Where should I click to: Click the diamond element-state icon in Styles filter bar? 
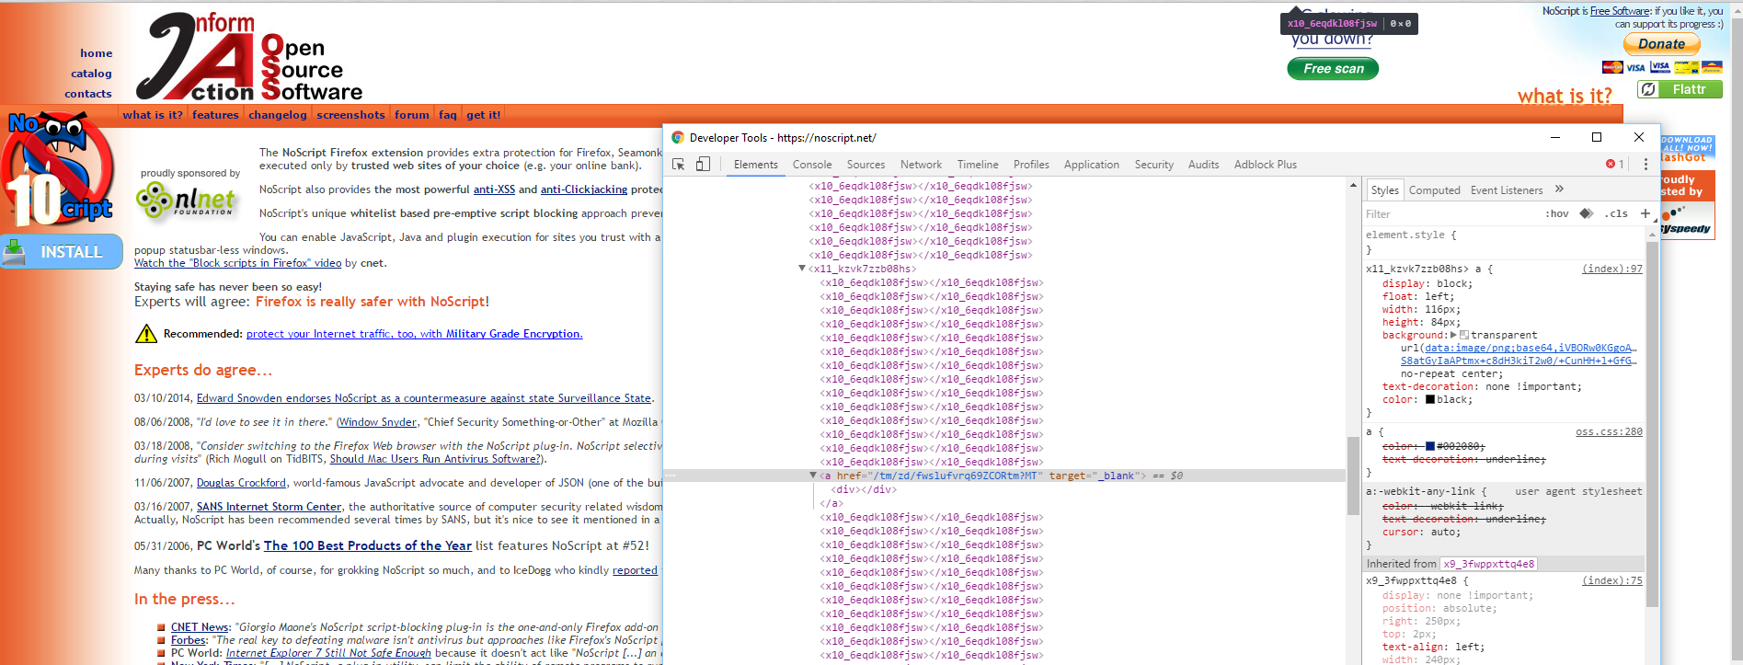pyautogui.click(x=1587, y=213)
